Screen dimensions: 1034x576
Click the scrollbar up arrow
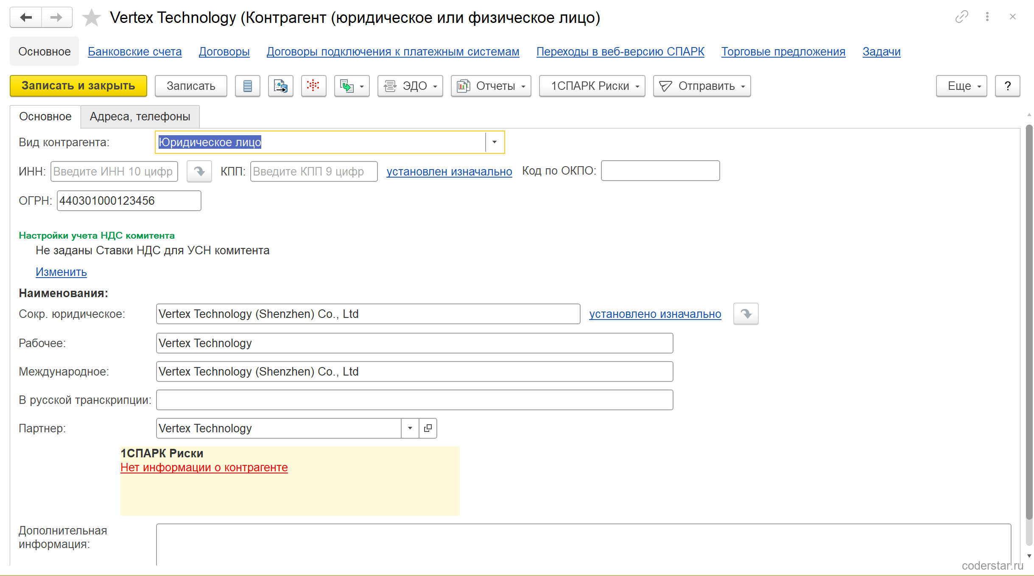[1029, 115]
